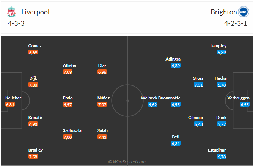
Task: Click Gross's 7,31 rating badge
Action: [198, 85]
